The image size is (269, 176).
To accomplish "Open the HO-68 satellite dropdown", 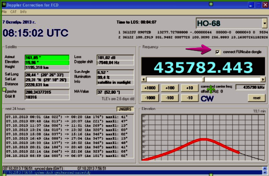I will (265, 23).
